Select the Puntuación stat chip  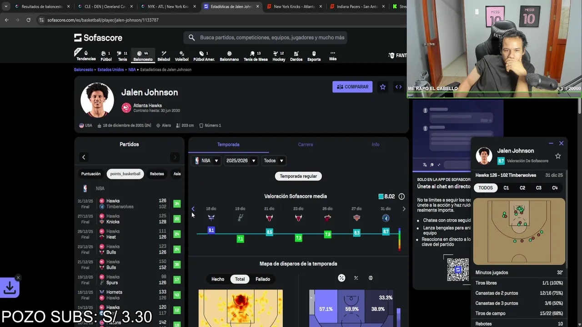click(x=91, y=174)
